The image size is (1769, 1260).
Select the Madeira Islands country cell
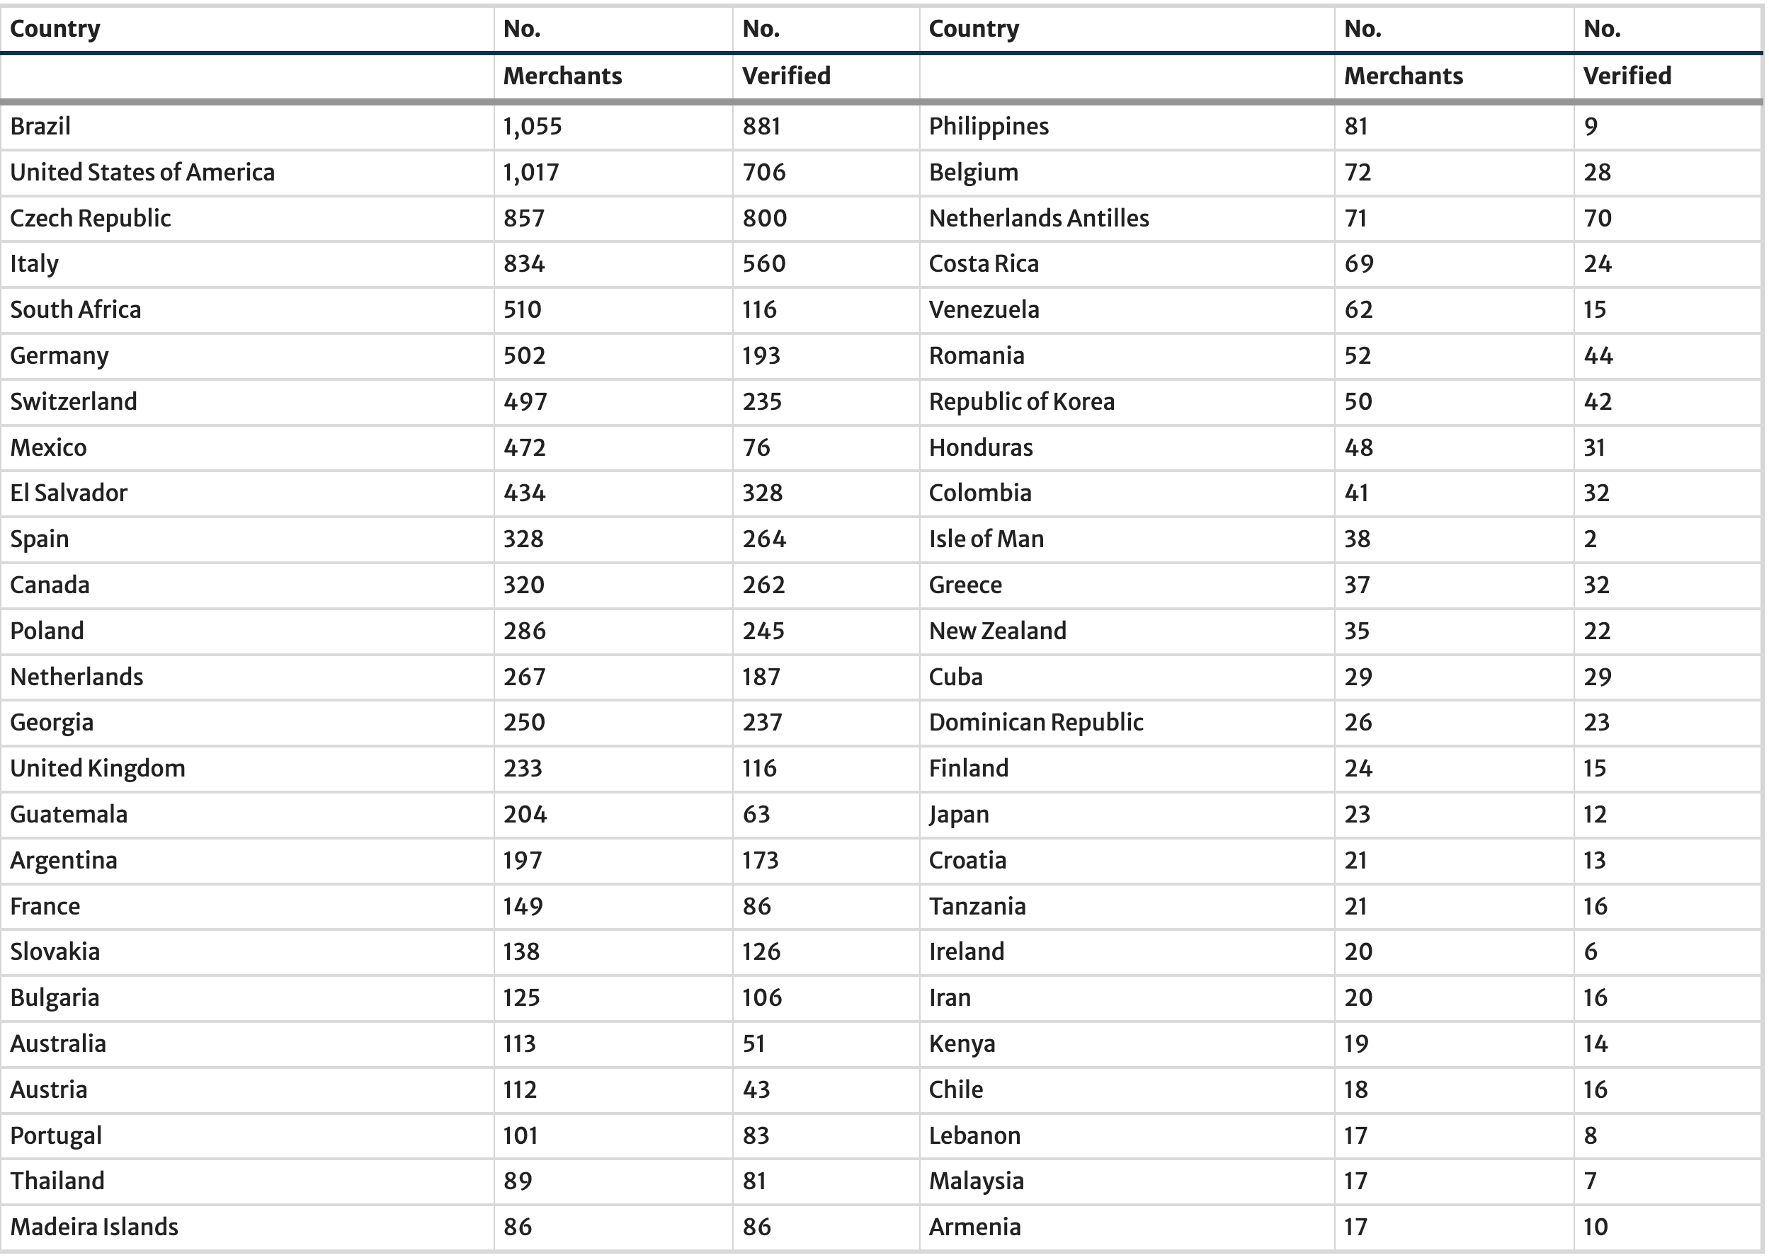click(x=94, y=1227)
